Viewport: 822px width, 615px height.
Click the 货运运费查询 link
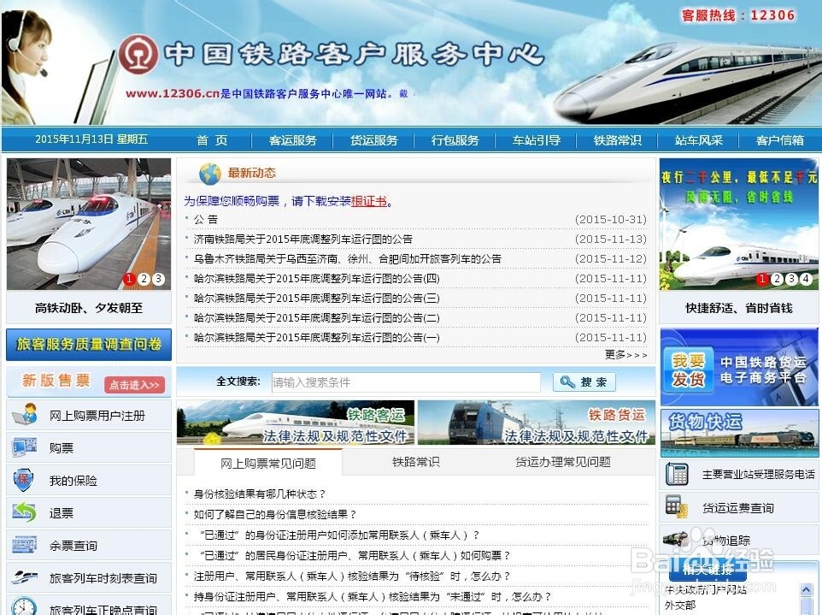738,508
